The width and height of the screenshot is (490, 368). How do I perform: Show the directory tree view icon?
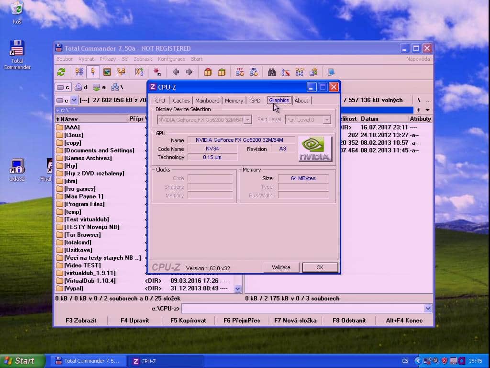pyautogui.click(x=121, y=72)
